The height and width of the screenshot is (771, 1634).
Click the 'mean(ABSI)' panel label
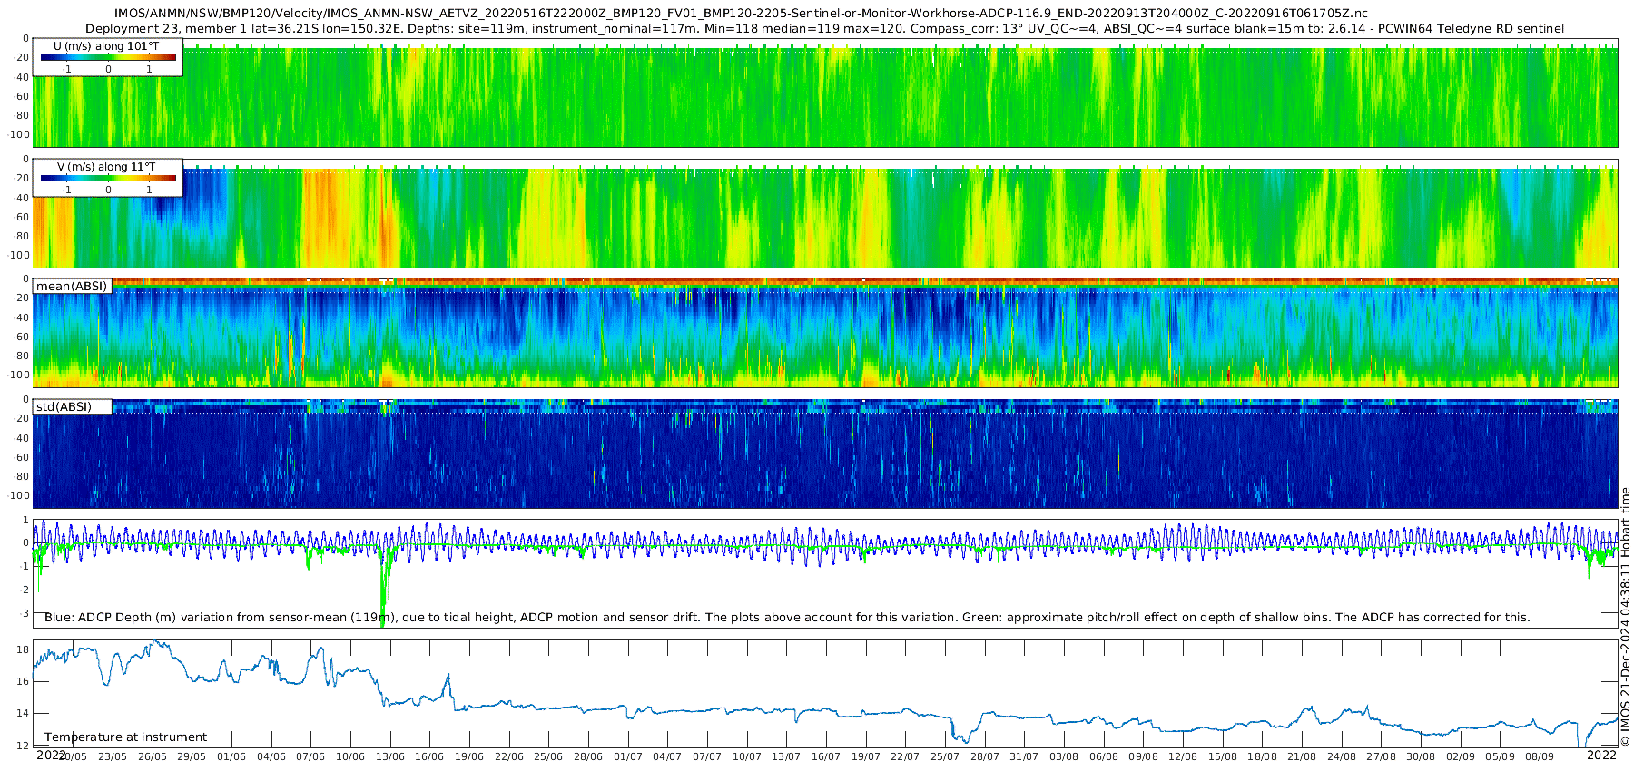pos(72,286)
